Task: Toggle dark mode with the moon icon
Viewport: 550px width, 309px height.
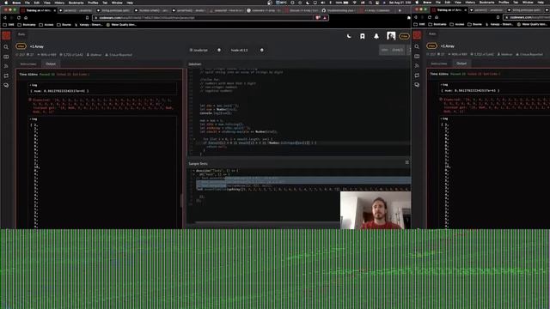Action: point(349,36)
